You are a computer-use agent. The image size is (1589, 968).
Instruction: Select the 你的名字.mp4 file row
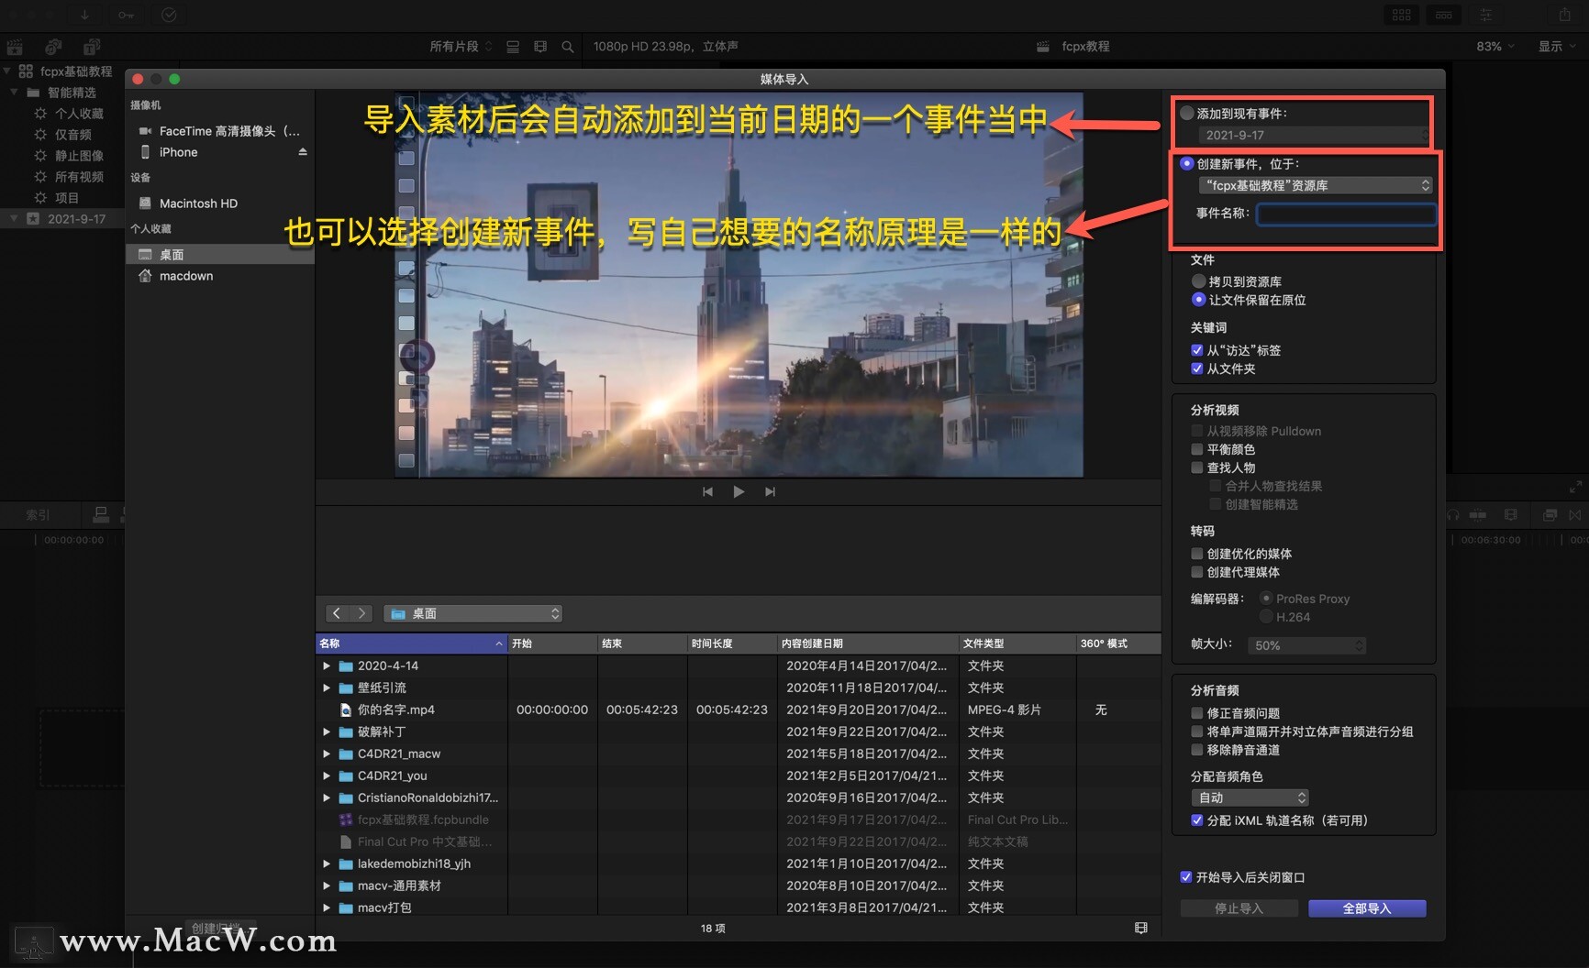click(738, 709)
